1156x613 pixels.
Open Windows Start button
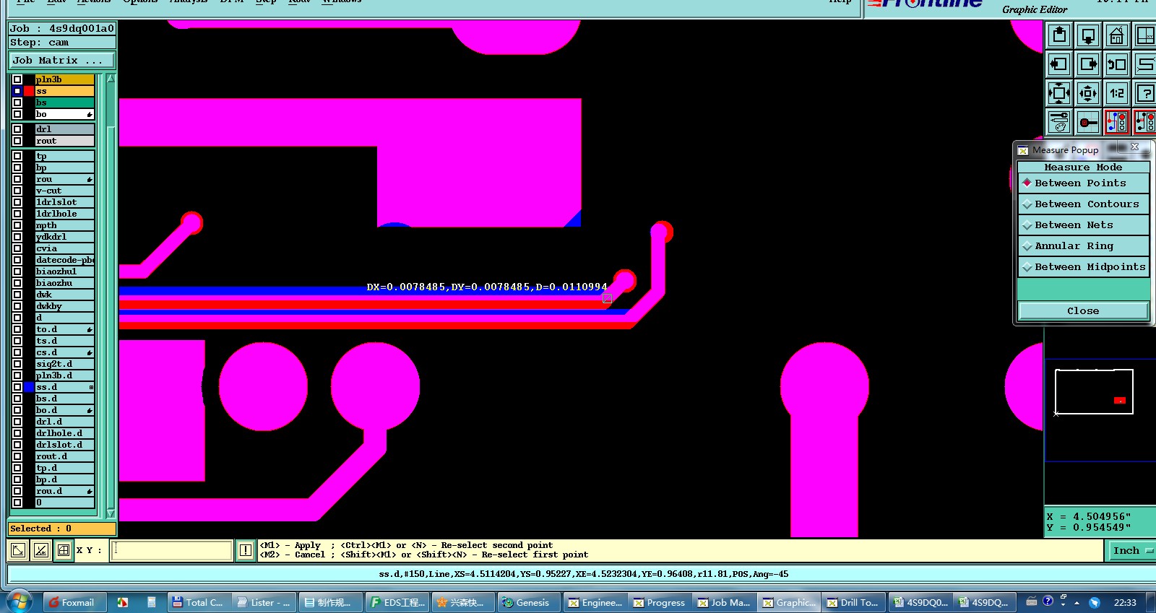[x=19, y=602]
